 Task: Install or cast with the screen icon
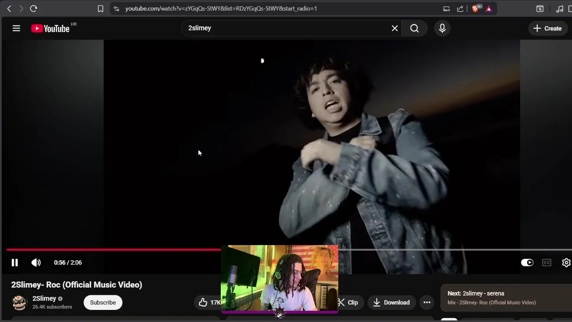point(446,8)
